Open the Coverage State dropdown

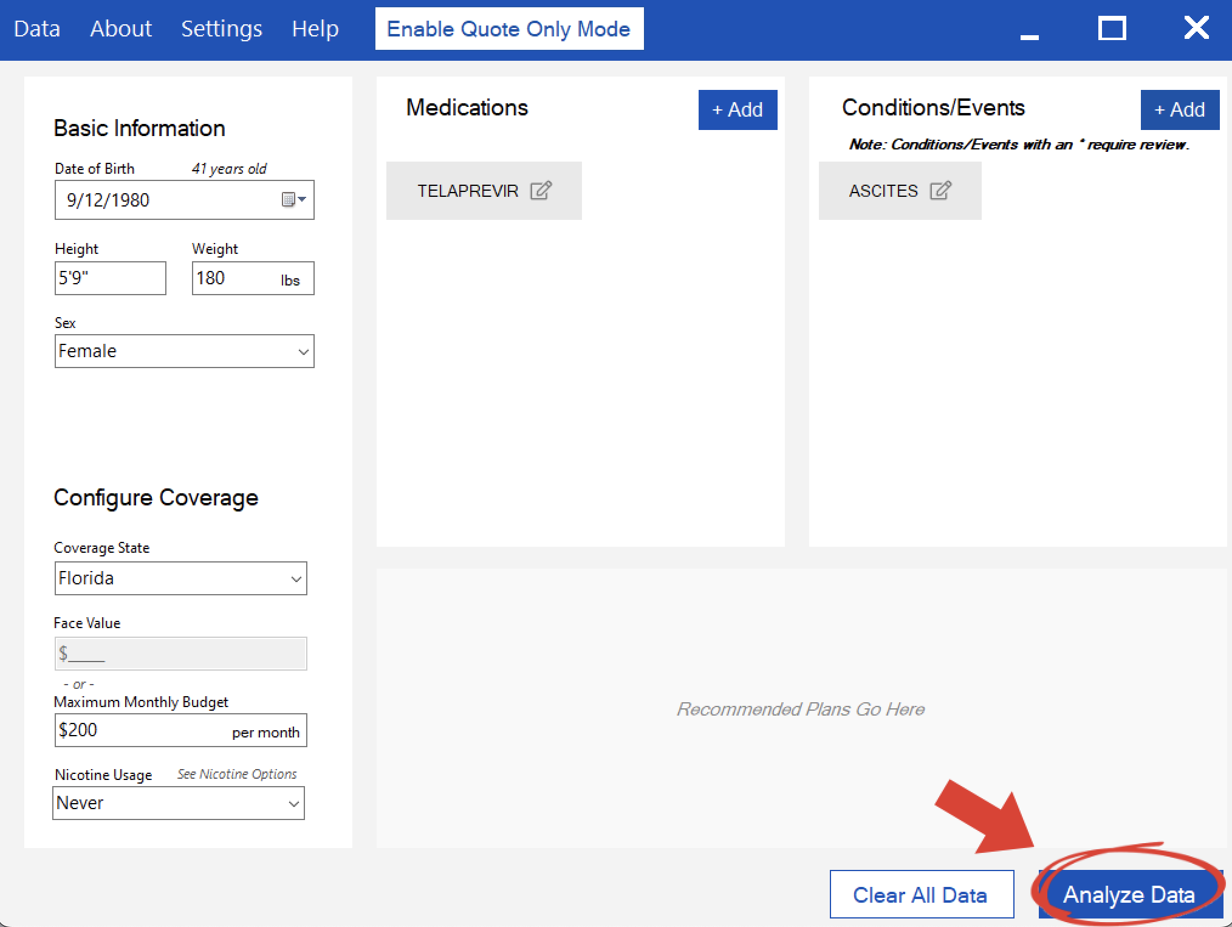tap(296, 579)
